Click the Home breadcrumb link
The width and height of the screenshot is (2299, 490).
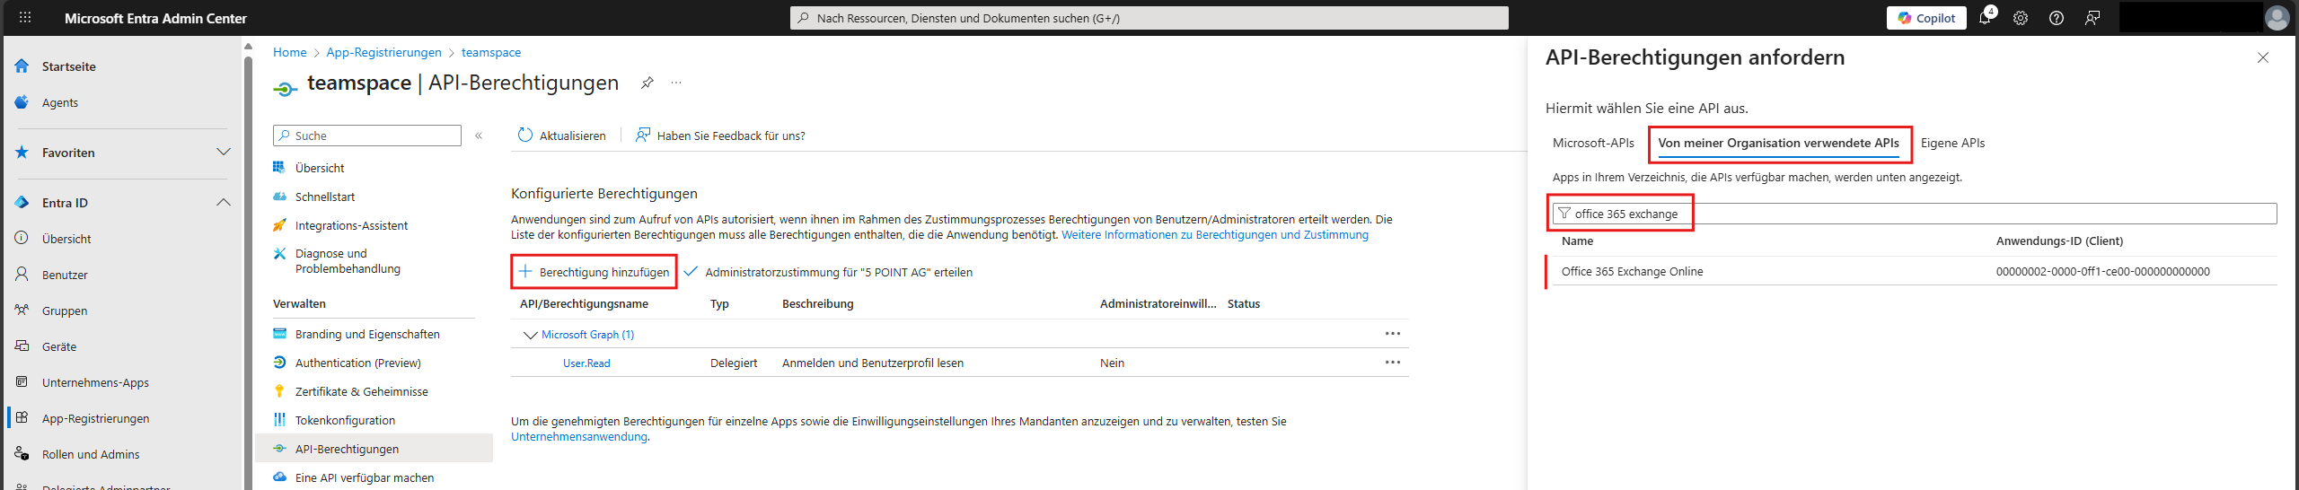tap(289, 52)
